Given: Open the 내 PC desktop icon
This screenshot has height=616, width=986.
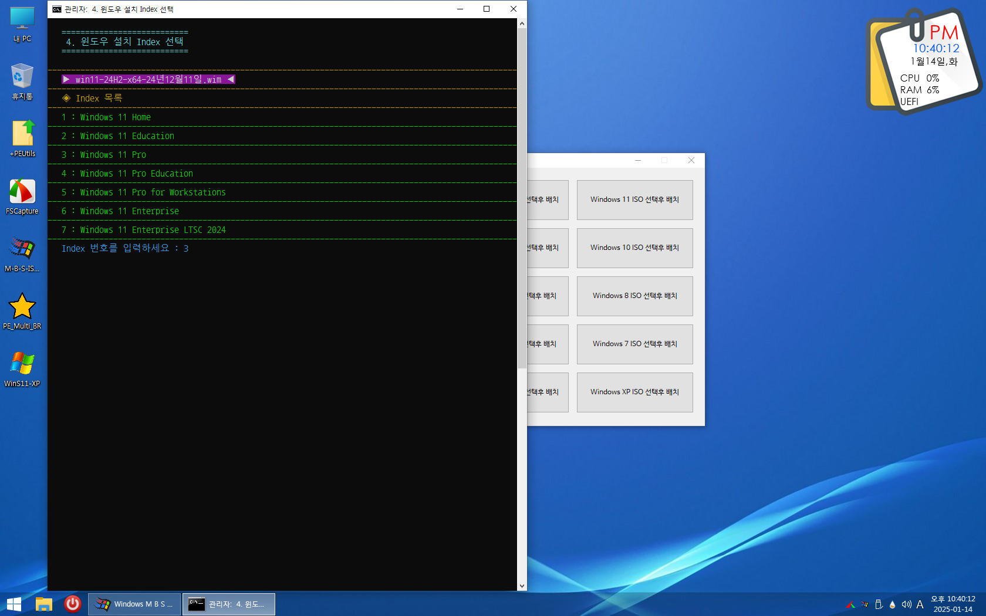Looking at the screenshot, I should click(x=22, y=25).
